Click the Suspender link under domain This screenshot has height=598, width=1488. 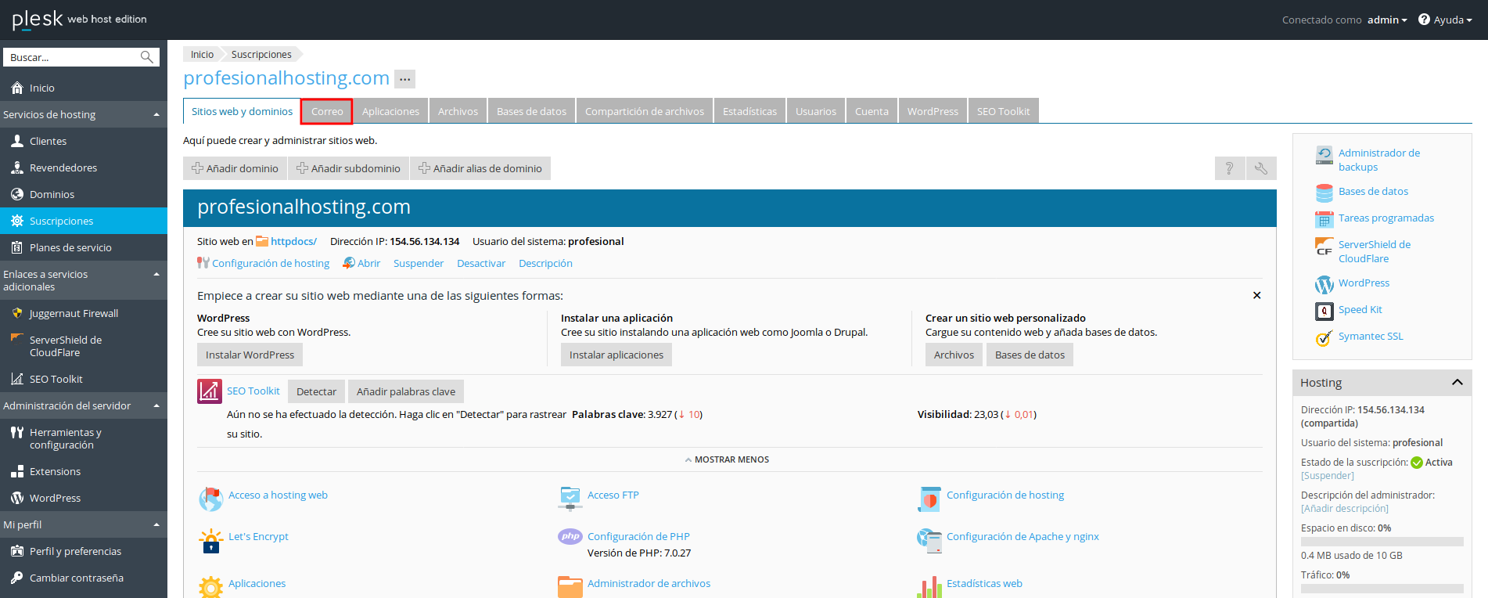click(x=418, y=264)
